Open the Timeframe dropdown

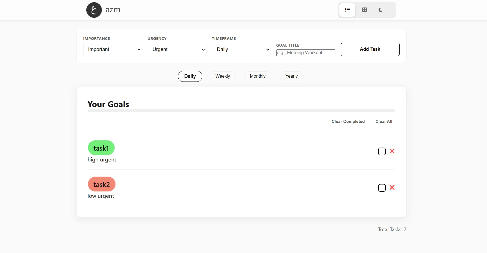pyautogui.click(x=241, y=49)
